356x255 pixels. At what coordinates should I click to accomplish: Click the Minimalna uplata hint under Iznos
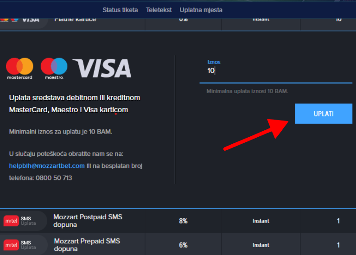click(x=247, y=91)
